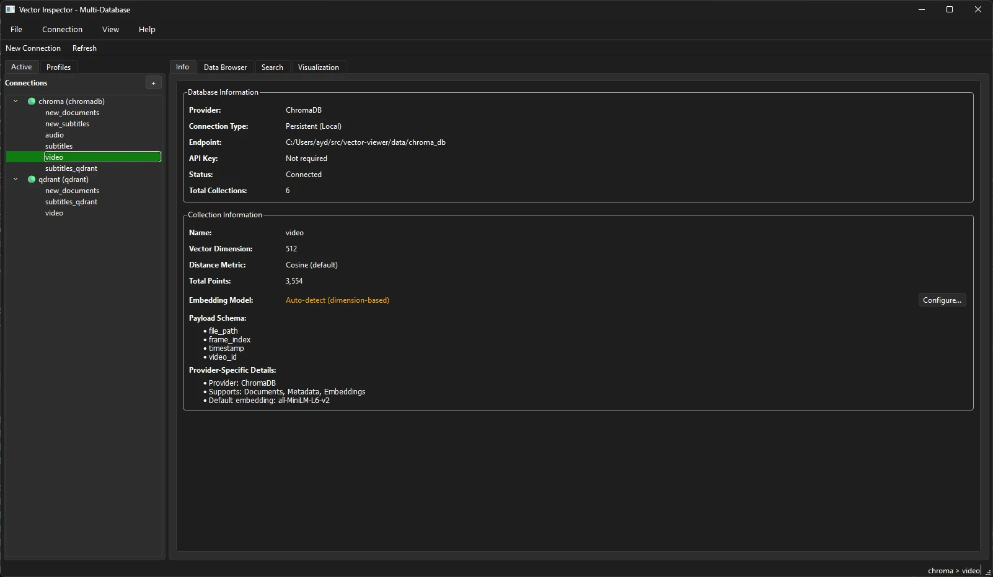Select new_subtitles collection under chroma
Image resolution: width=993 pixels, height=577 pixels.
click(x=67, y=124)
